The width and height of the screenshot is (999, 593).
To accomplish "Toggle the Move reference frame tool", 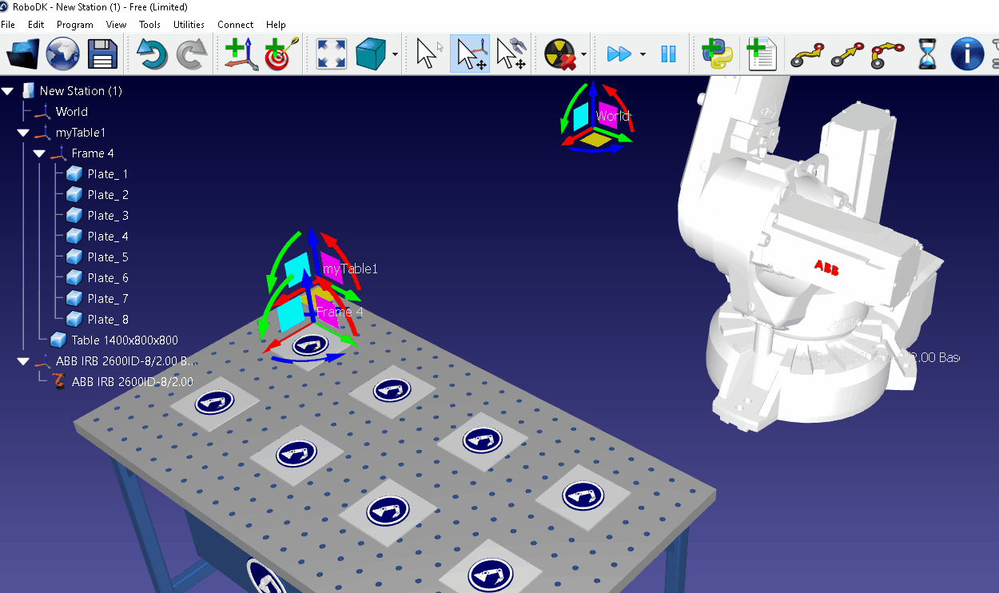I will click(470, 54).
